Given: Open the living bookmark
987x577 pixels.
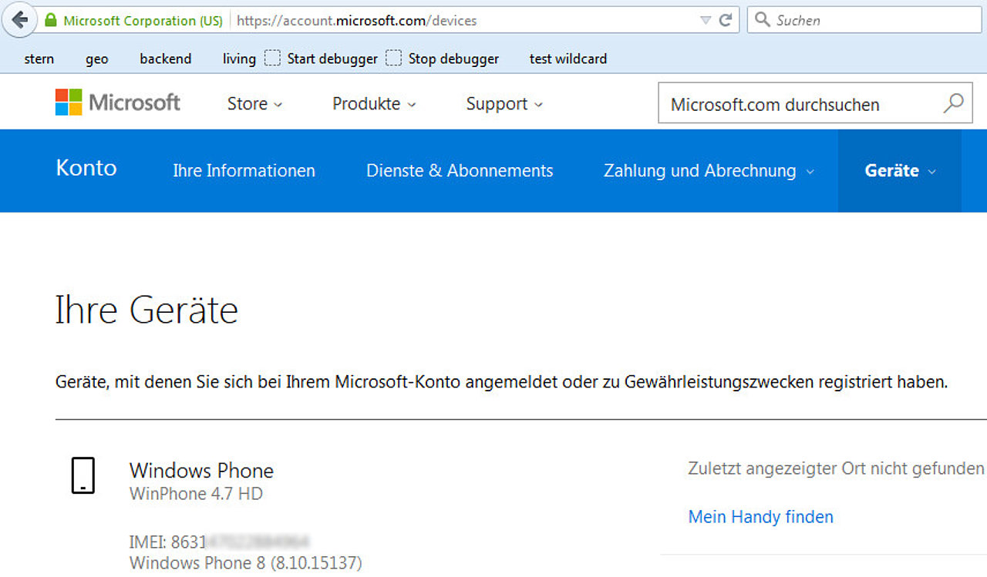Looking at the screenshot, I should [x=239, y=59].
